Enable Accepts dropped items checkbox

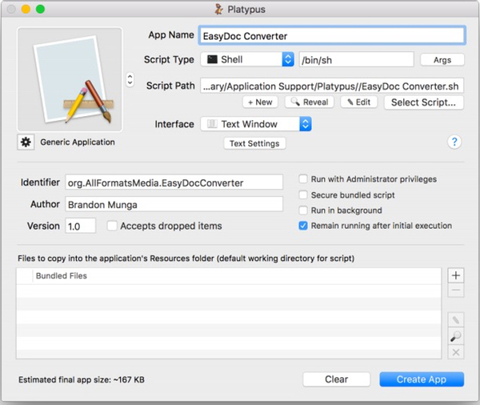112,226
